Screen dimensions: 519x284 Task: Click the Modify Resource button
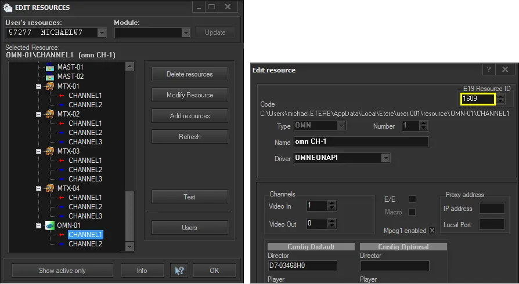[x=189, y=95]
